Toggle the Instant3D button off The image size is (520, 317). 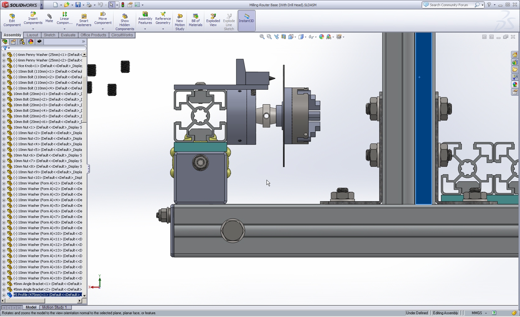pos(246,20)
